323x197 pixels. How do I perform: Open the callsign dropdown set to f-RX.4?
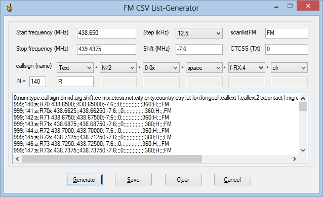(x=247, y=67)
